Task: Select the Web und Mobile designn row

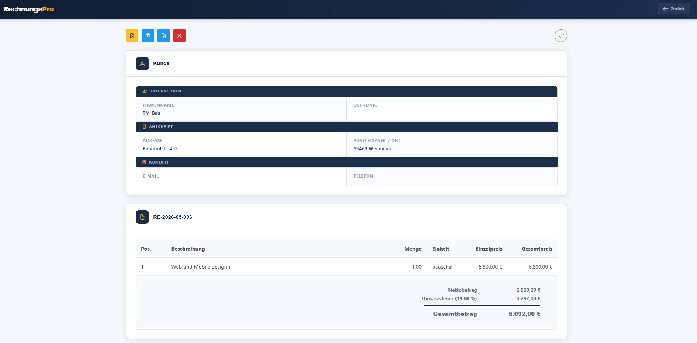Action: pos(347,267)
